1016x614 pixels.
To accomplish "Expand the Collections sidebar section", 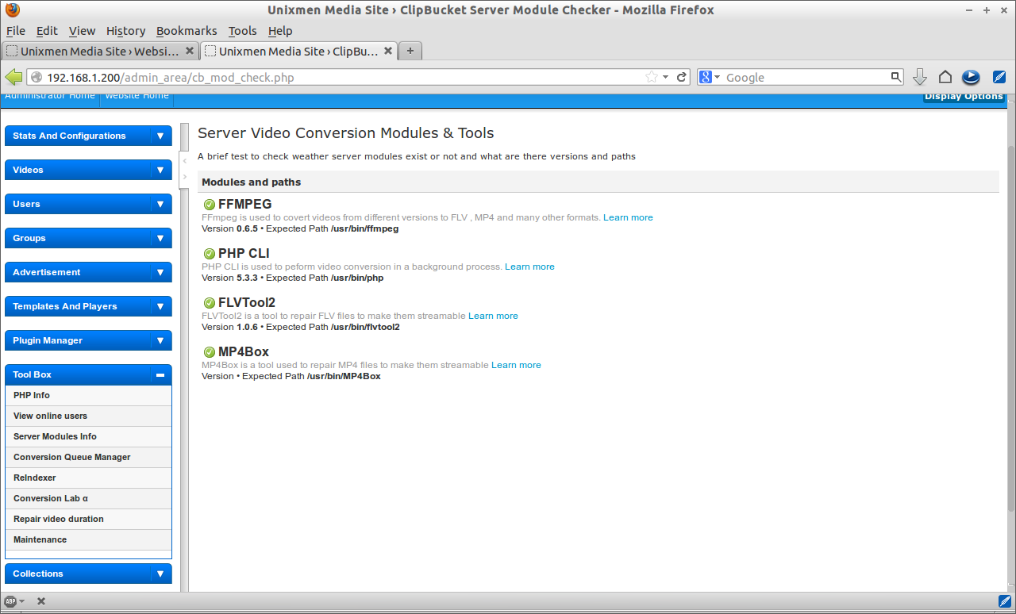I will [88, 574].
